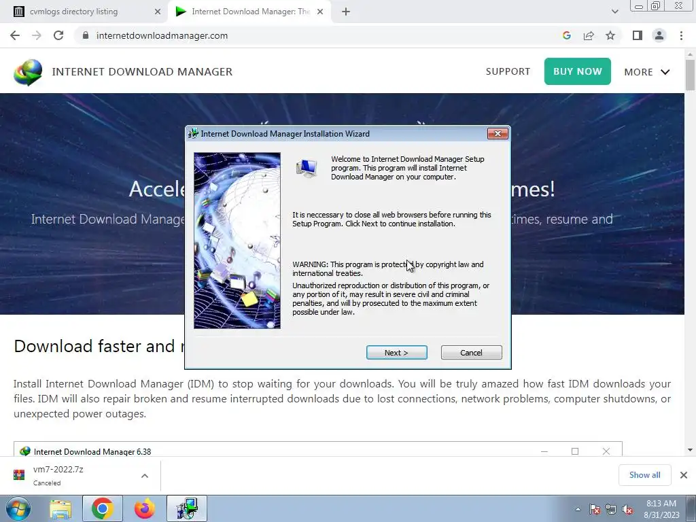Click Next in the IDM Installation Wizard
This screenshot has width=696, height=522.
396,353
